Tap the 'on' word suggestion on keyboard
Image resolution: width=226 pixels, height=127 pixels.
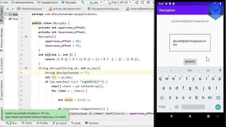click(x=208, y=71)
